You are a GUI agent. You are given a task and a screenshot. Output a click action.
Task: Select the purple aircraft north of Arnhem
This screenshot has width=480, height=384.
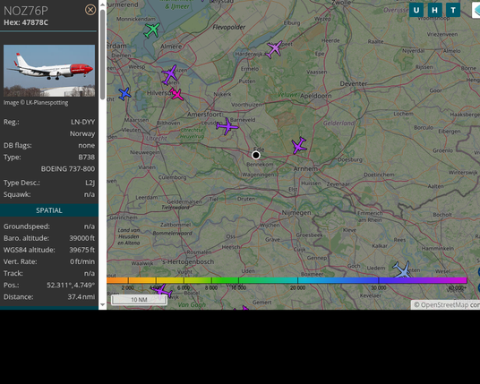[298, 145]
